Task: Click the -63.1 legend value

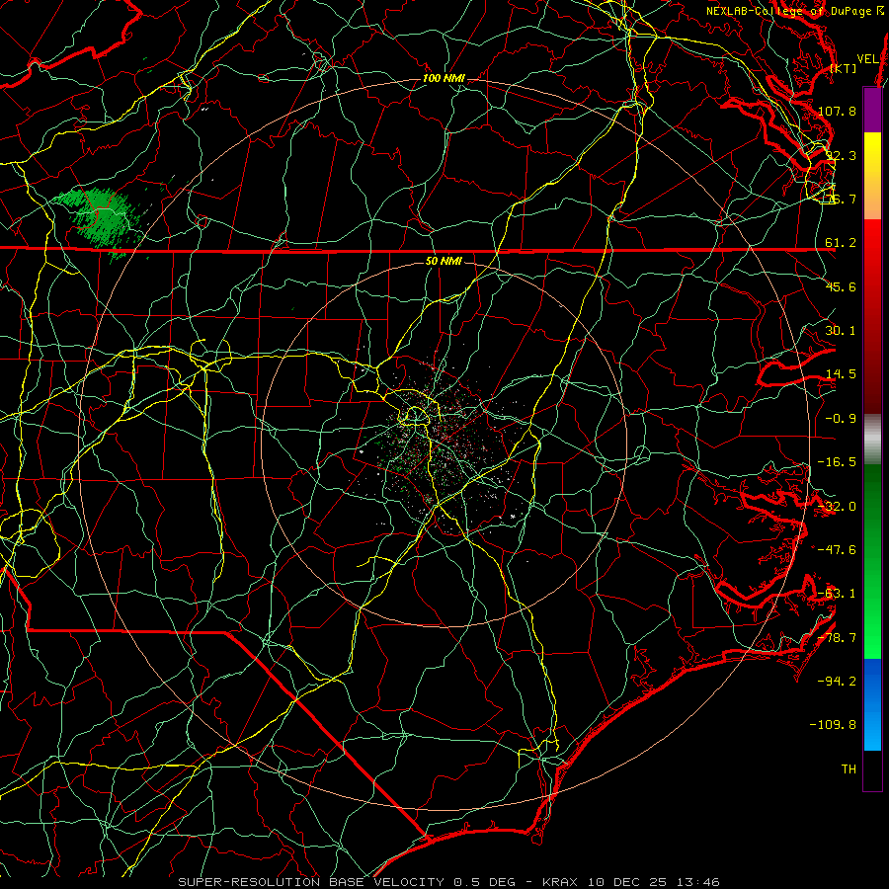Action: (838, 594)
